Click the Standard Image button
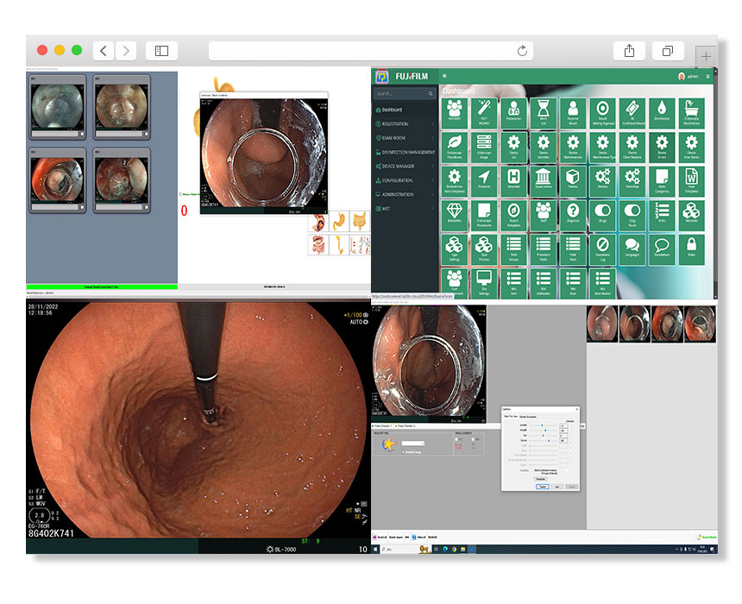 412,452
